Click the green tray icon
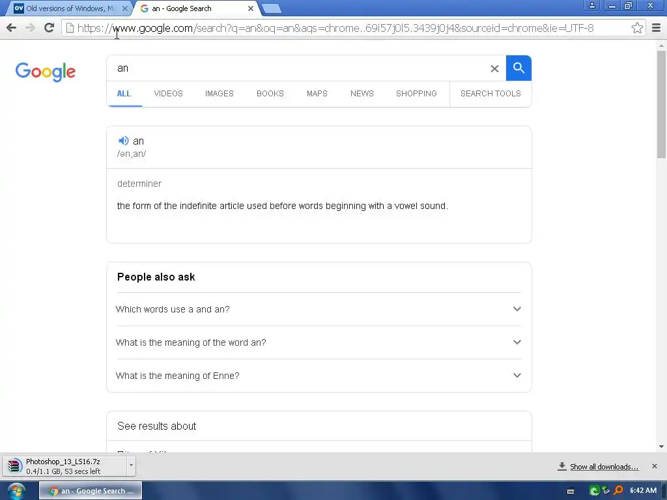The width and height of the screenshot is (667, 500). pos(594,491)
